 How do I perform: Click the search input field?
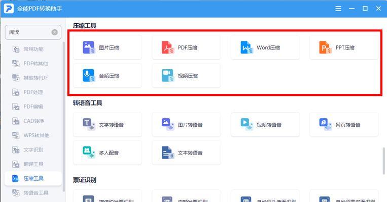[33, 32]
